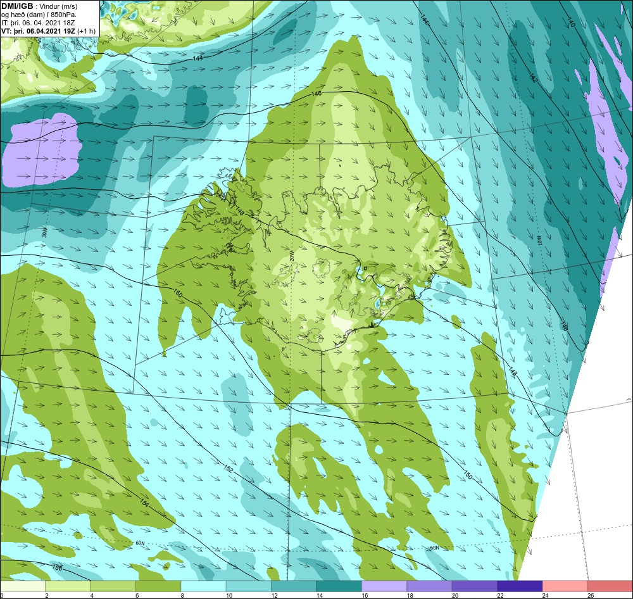Select the 20–22 m/s violet legend swatch

click(475, 586)
